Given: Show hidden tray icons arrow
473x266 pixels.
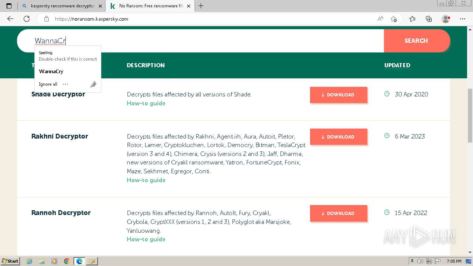Looking at the screenshot, I should pyautogui.click(x=412, y=261).
